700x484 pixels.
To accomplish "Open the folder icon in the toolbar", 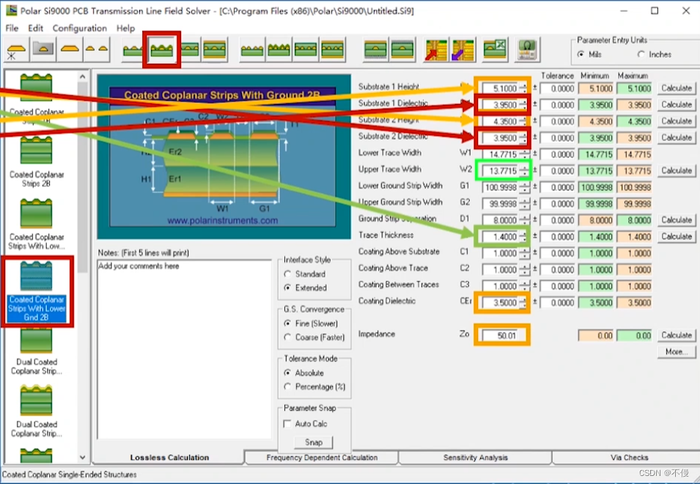I will click(x=43, y=50).
